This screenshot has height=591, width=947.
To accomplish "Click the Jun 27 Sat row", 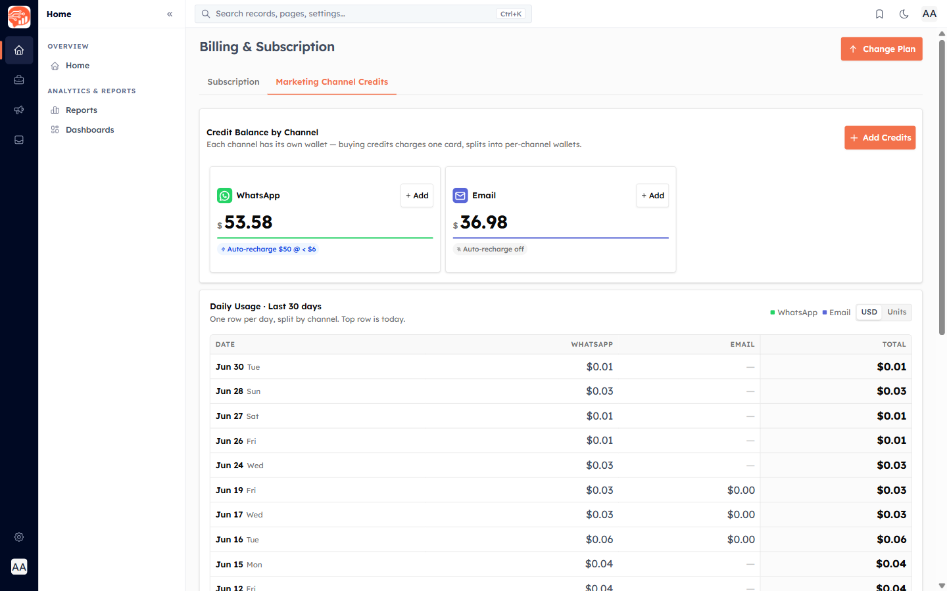I will pyautogui.click(x=561, y=416).
